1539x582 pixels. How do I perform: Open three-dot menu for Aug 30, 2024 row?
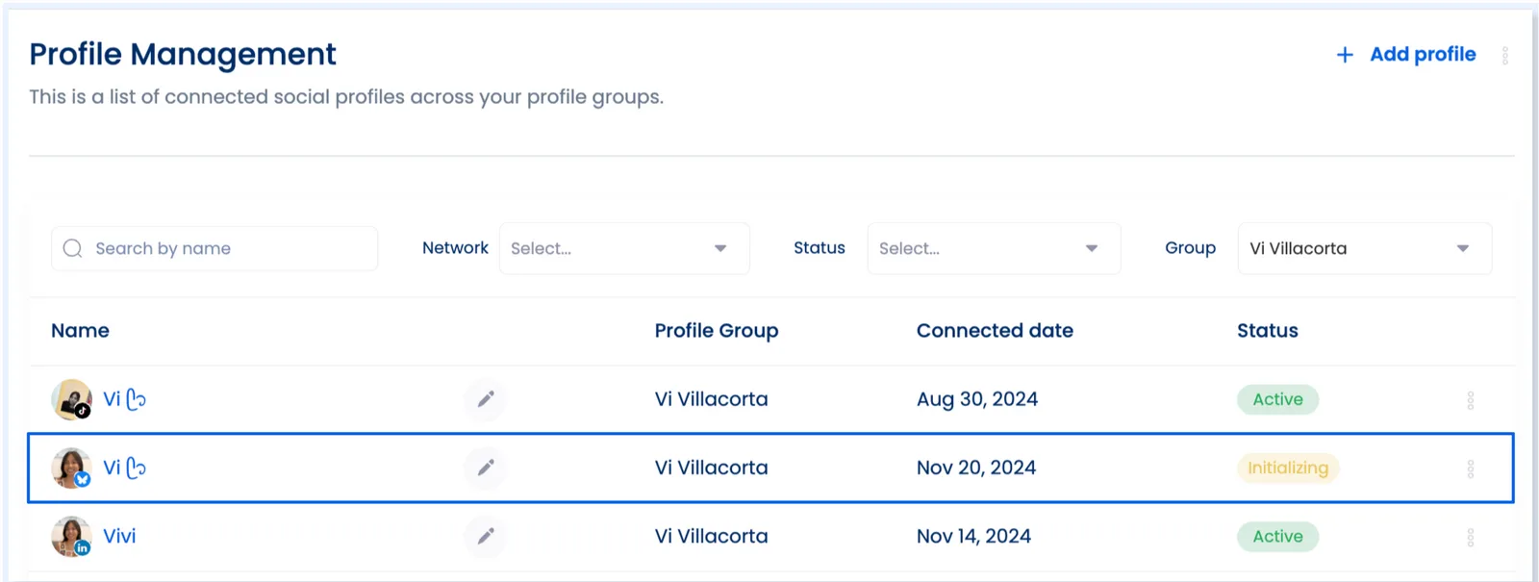point(1470,400)
